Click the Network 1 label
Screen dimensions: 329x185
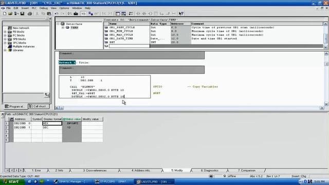pyautogui.click(x=67, y=63)
